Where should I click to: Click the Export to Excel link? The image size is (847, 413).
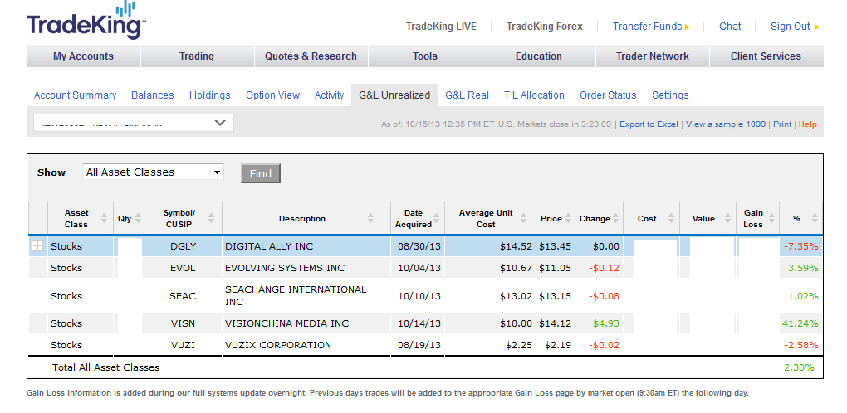coord(649,124)
